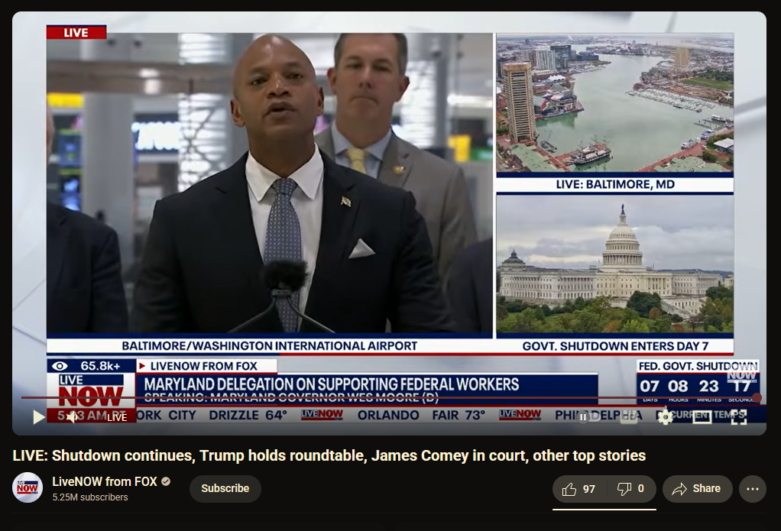
Task: Share this video
Action: (x=697, y=489)
